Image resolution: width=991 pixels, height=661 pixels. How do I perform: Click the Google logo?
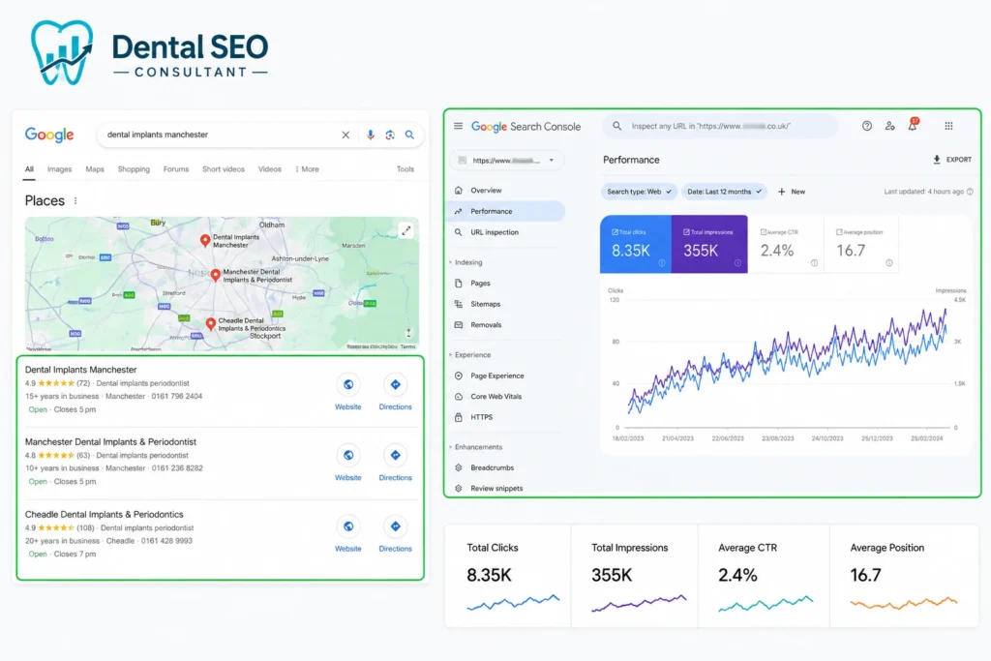point(49,135)
